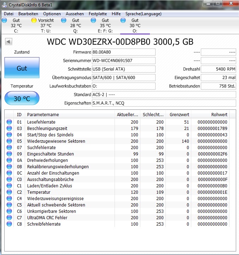Select the Vorsicht drive T: U:
This screenshot has width=239, height=255.
click(x=46, y=25)
